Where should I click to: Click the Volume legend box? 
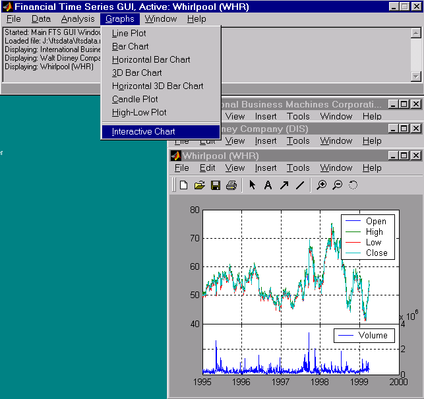coord(364,336)
